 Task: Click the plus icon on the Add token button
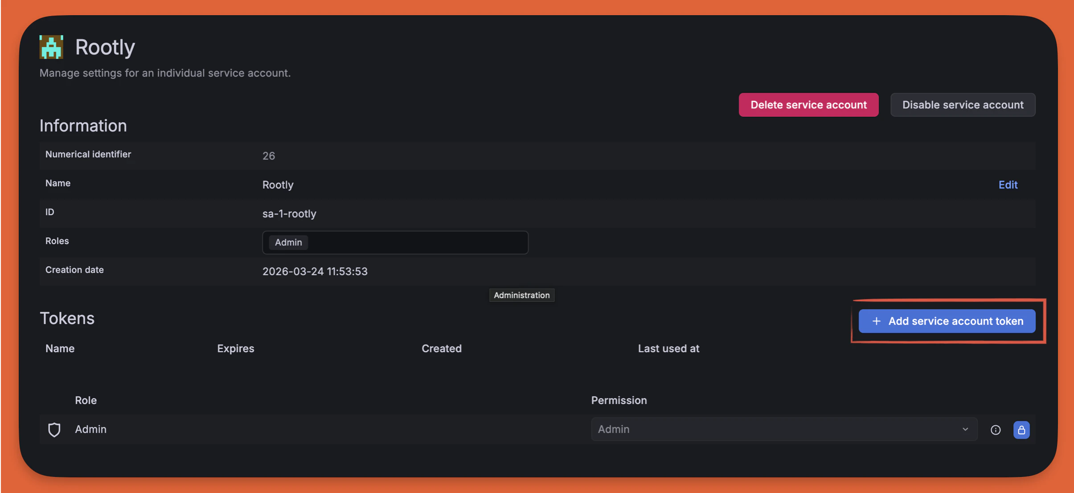[876, 321]
